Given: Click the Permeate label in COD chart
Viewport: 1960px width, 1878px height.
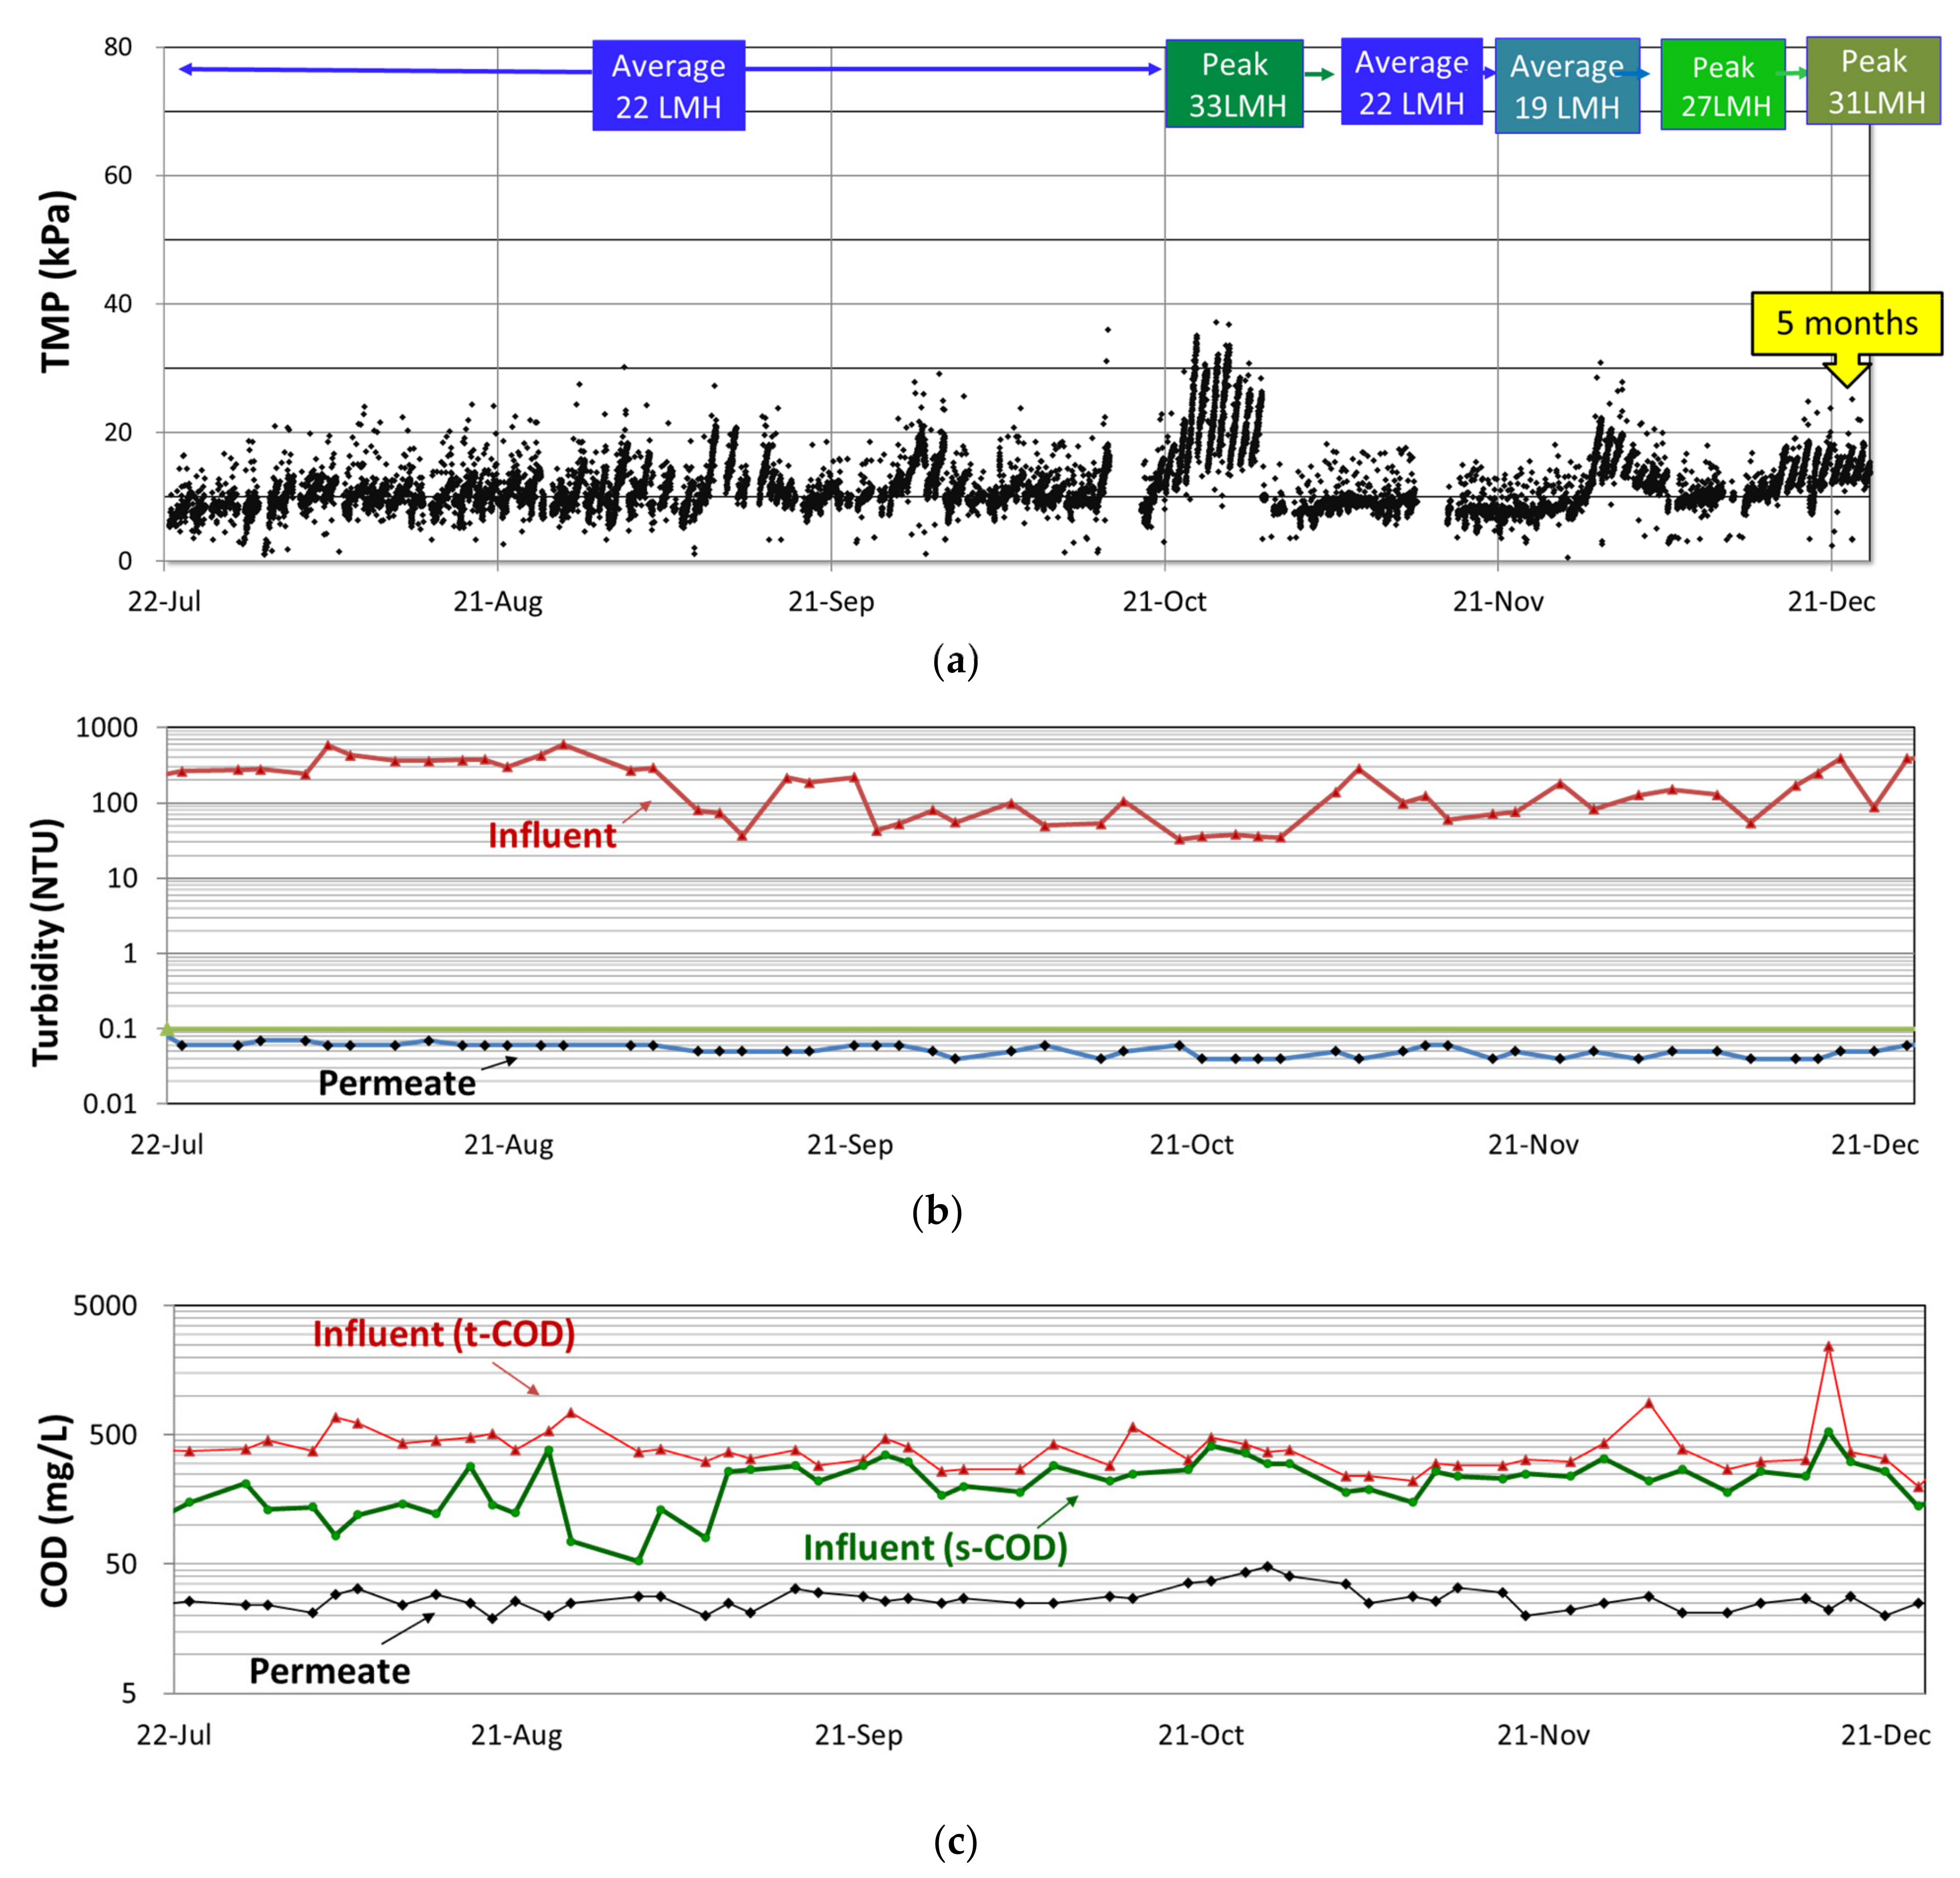Looking at the screenshot, I should click(x=329, y=1671).
